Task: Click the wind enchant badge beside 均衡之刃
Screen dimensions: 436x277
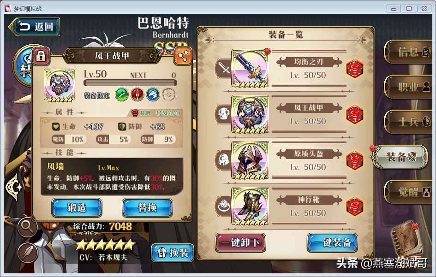Action: [x=355, y=68]
